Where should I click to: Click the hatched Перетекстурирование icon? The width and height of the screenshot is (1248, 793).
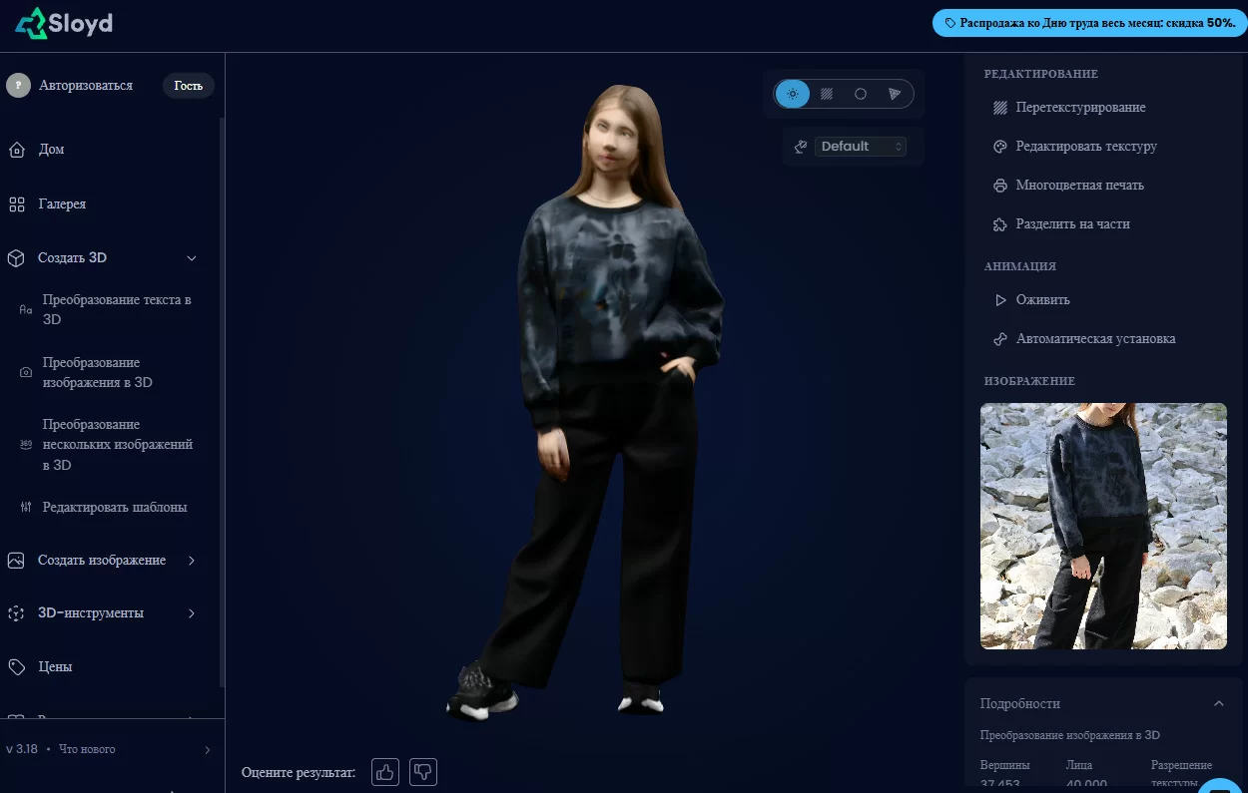1000,108
